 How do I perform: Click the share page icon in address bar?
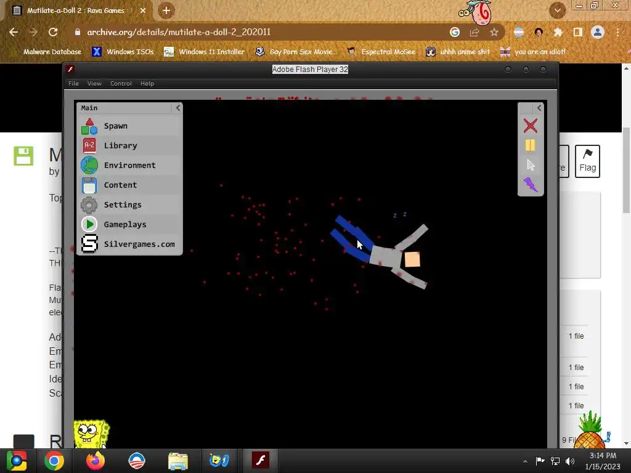(474, 32)
